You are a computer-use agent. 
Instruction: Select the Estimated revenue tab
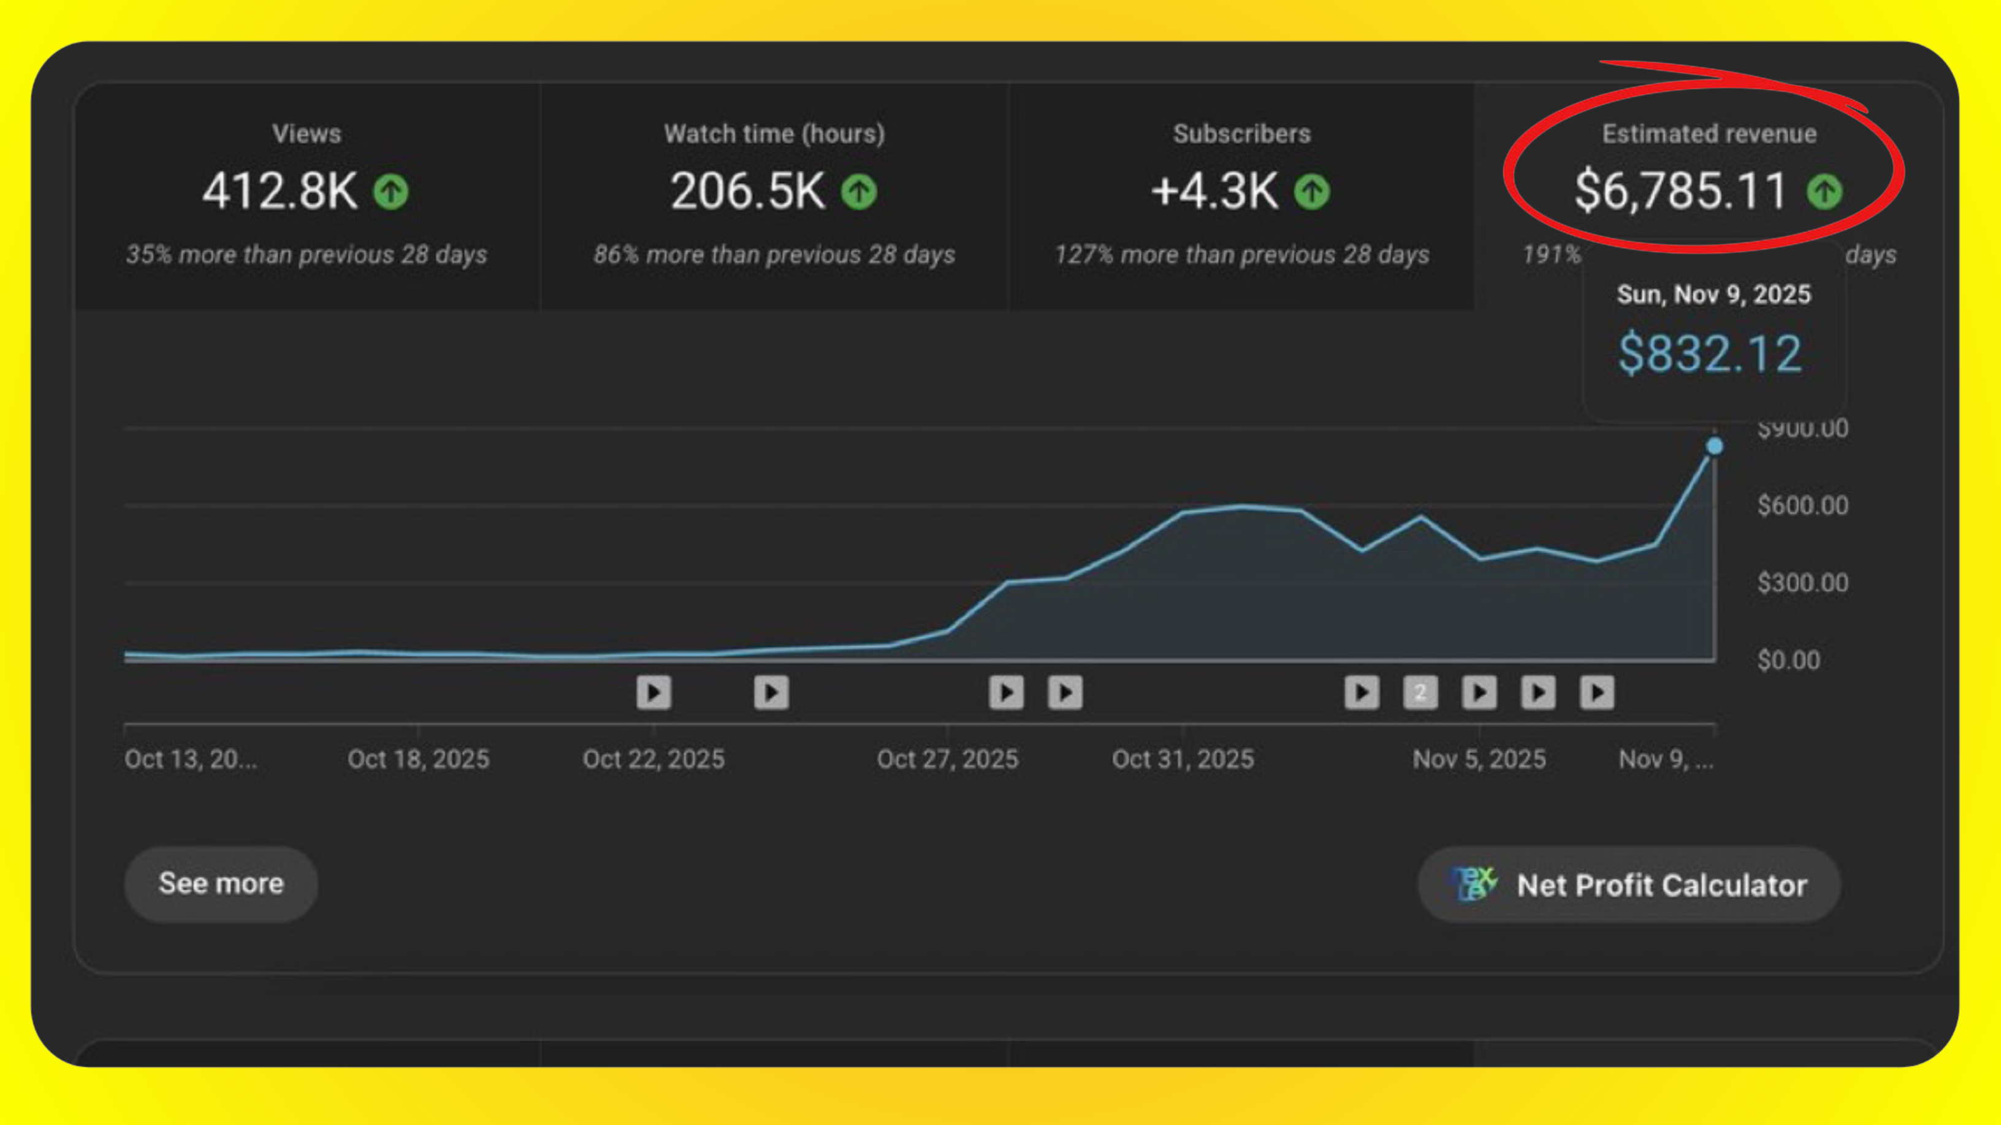click(1708, 134)
